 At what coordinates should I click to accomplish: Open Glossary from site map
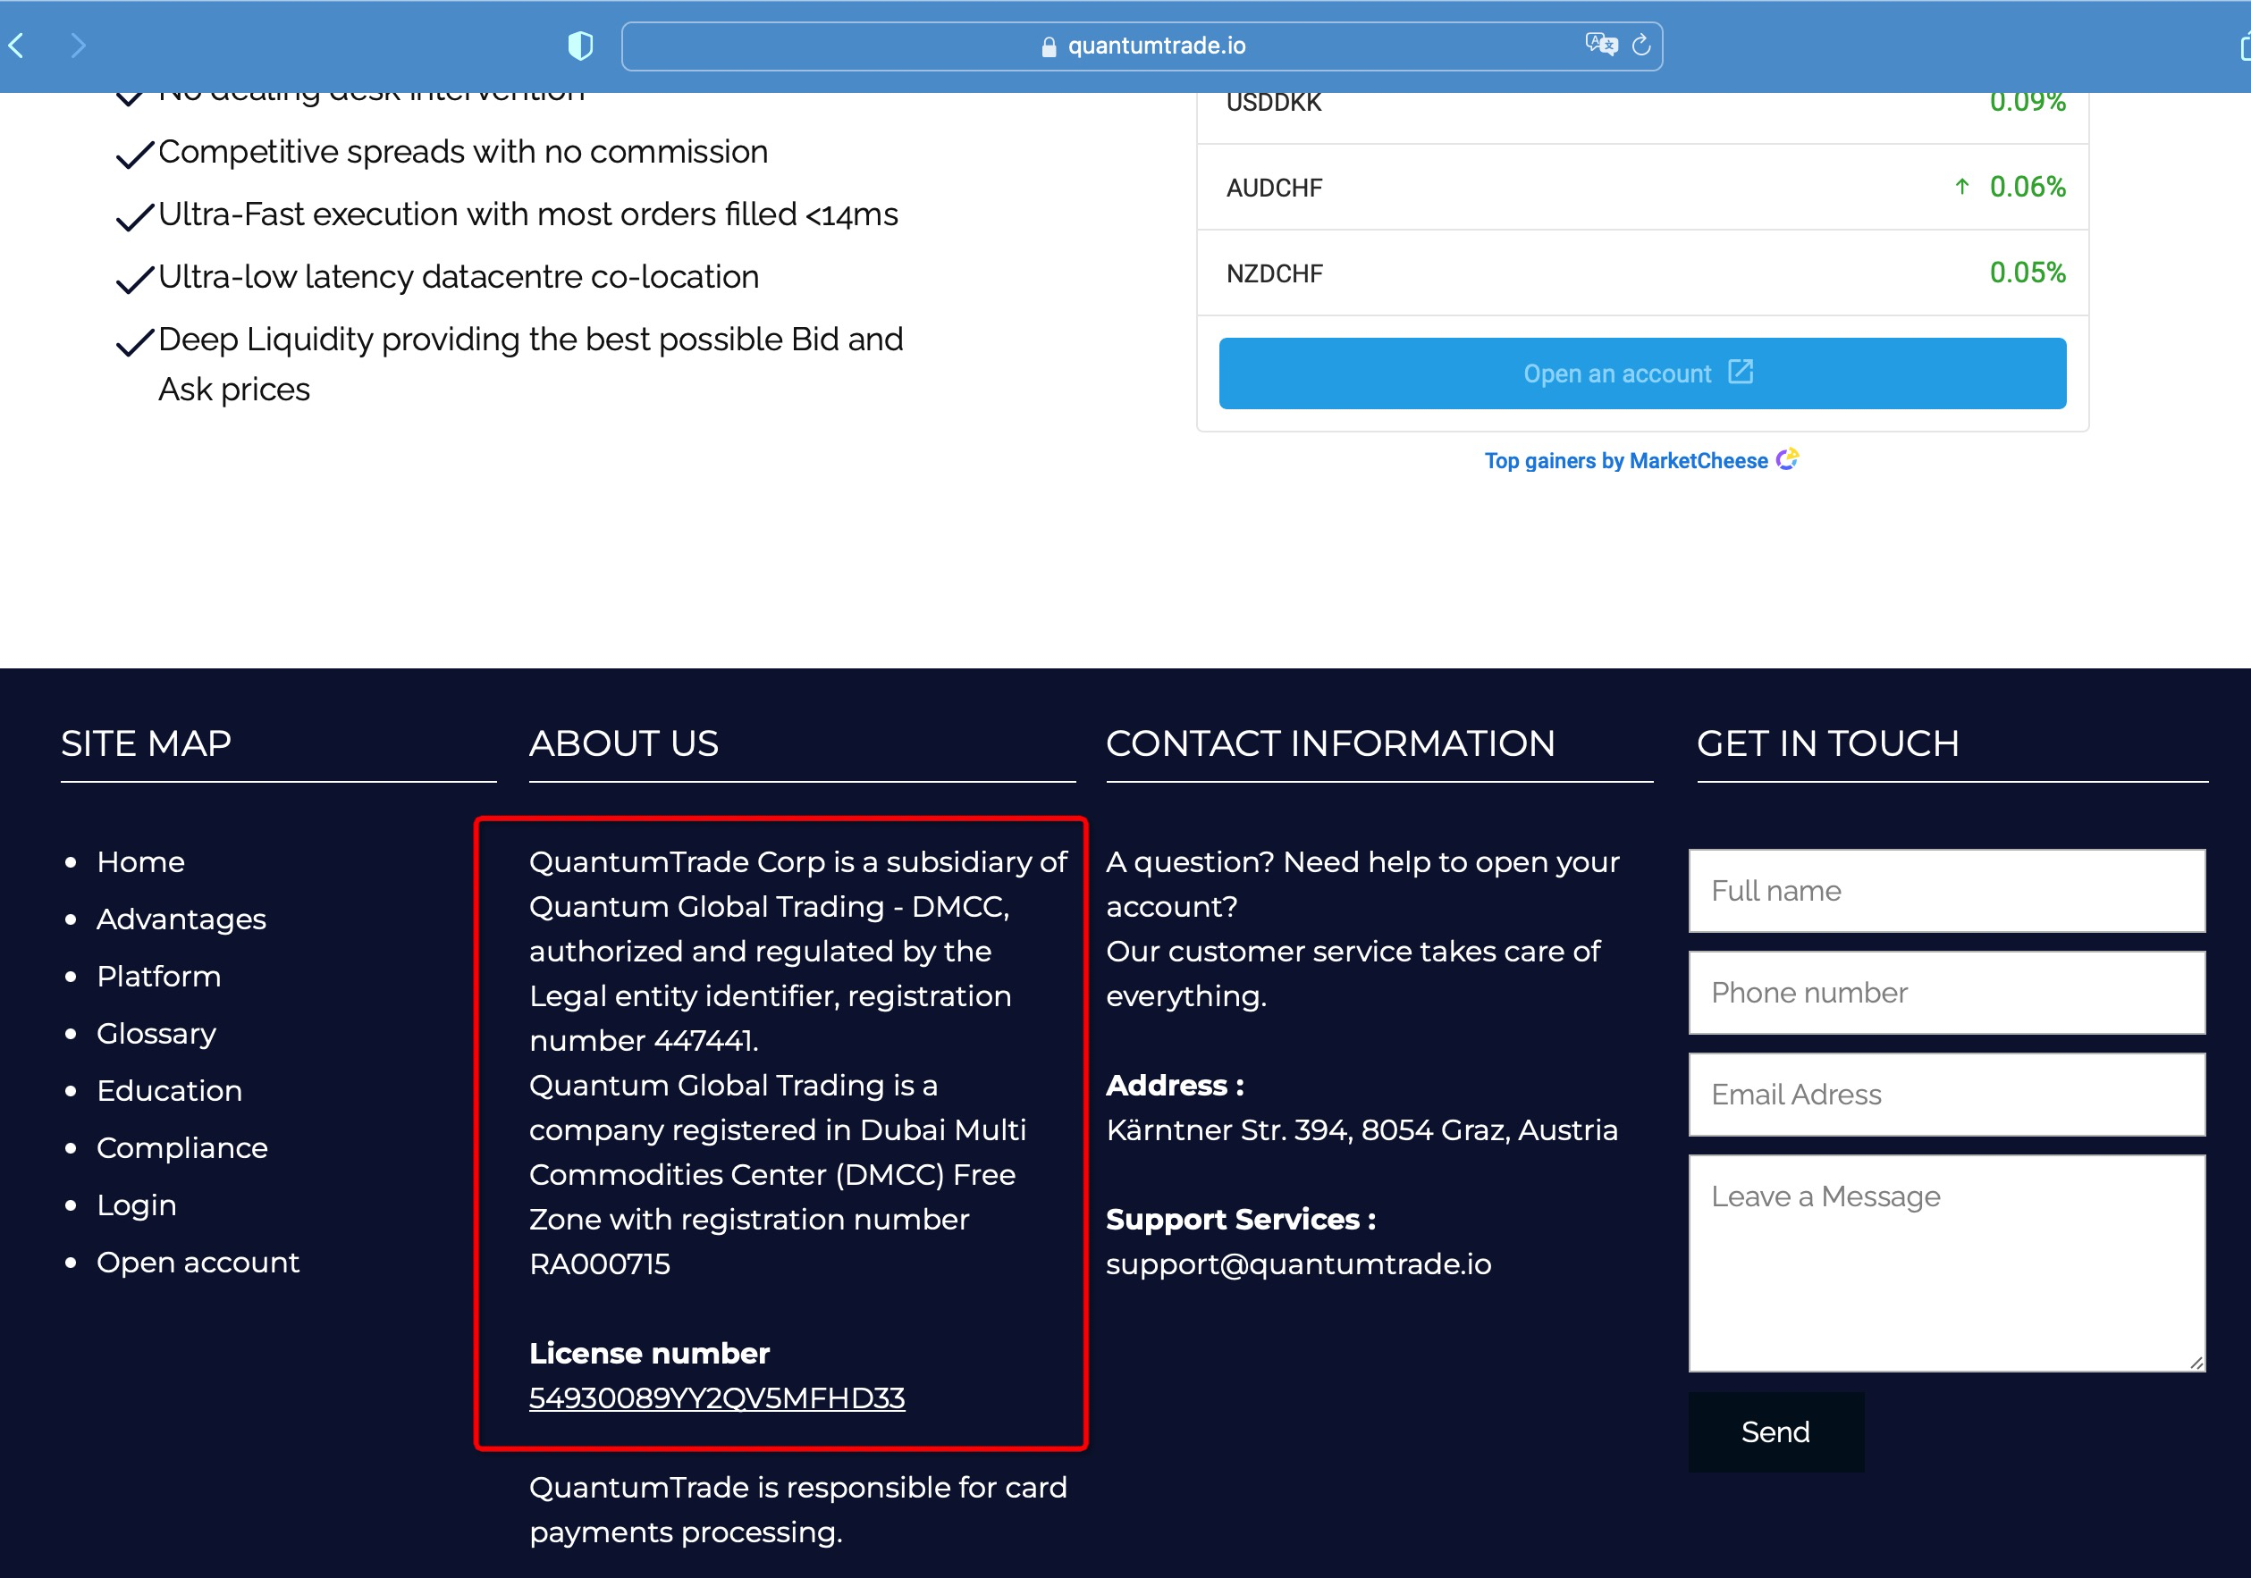156,1033
